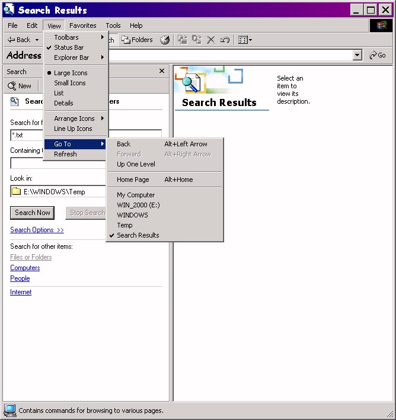The width and height of the screenshot is (396, 420).
Task: Click the search document icon in pane
Action: tap(14, 101)
